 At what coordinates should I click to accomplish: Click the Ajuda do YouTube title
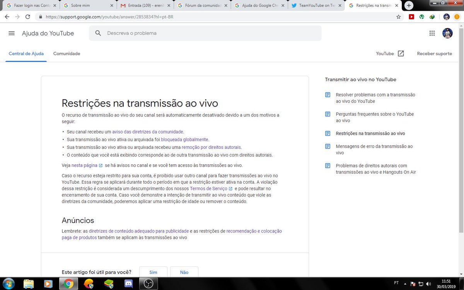click(x=48, y=33)
